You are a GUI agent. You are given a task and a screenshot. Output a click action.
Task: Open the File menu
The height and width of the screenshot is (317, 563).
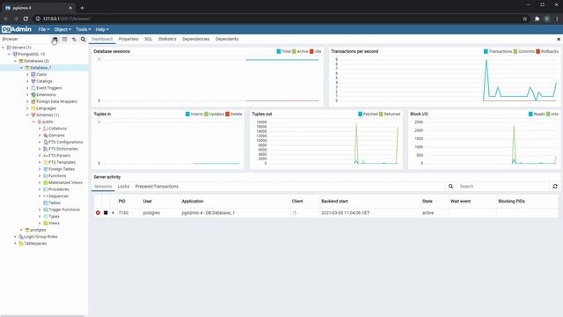44,29
